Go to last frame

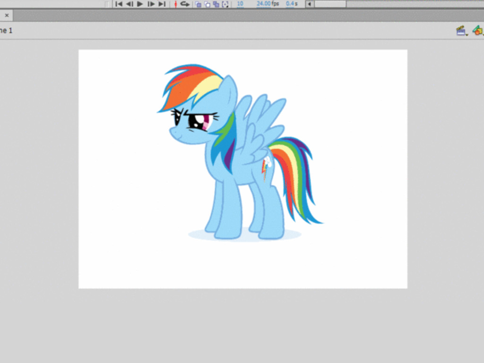pyautogui.click(x=162, y=4)
